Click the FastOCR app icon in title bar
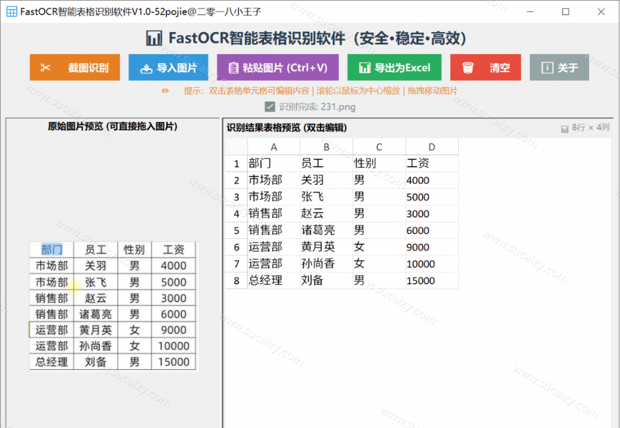The width and height of the screenshot is (620, 428). [x=12, y=12]
